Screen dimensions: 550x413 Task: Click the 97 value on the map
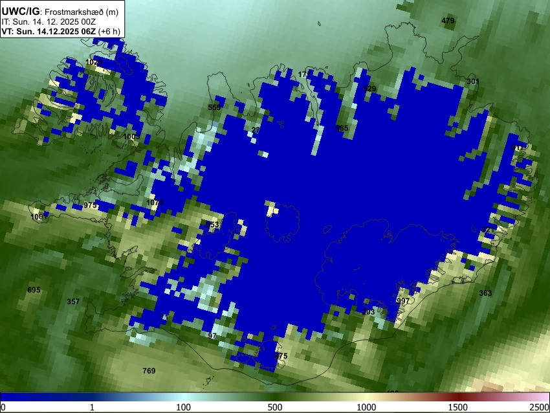click(x=212, y=336)
